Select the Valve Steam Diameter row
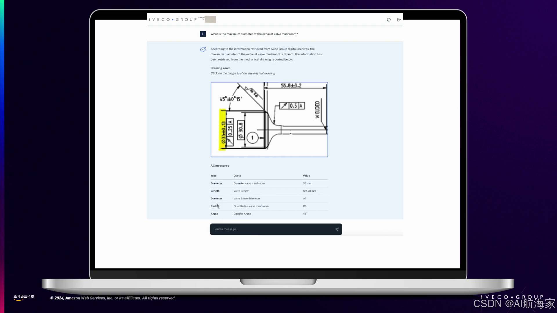 pos(247,199)
